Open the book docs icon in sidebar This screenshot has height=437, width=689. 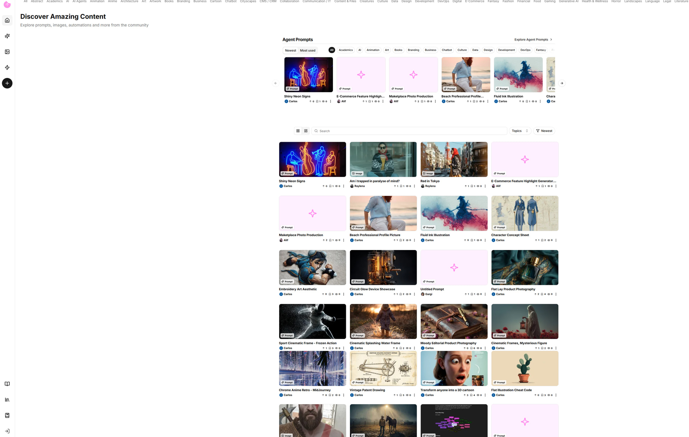[7, 384]
